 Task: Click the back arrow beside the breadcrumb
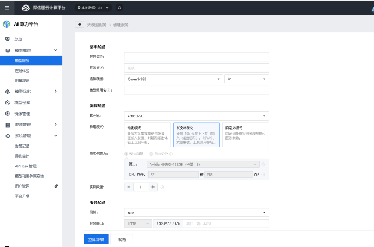pyautogui.click(x=80, y=25)
